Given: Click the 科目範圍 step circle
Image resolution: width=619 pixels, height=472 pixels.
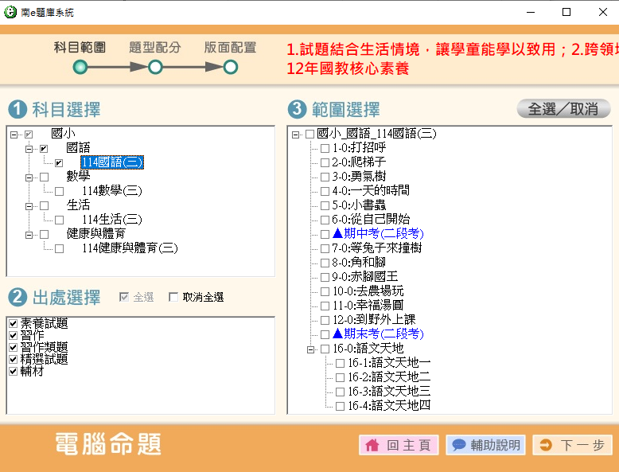Looking at the screenshot, I should point(80,67).
